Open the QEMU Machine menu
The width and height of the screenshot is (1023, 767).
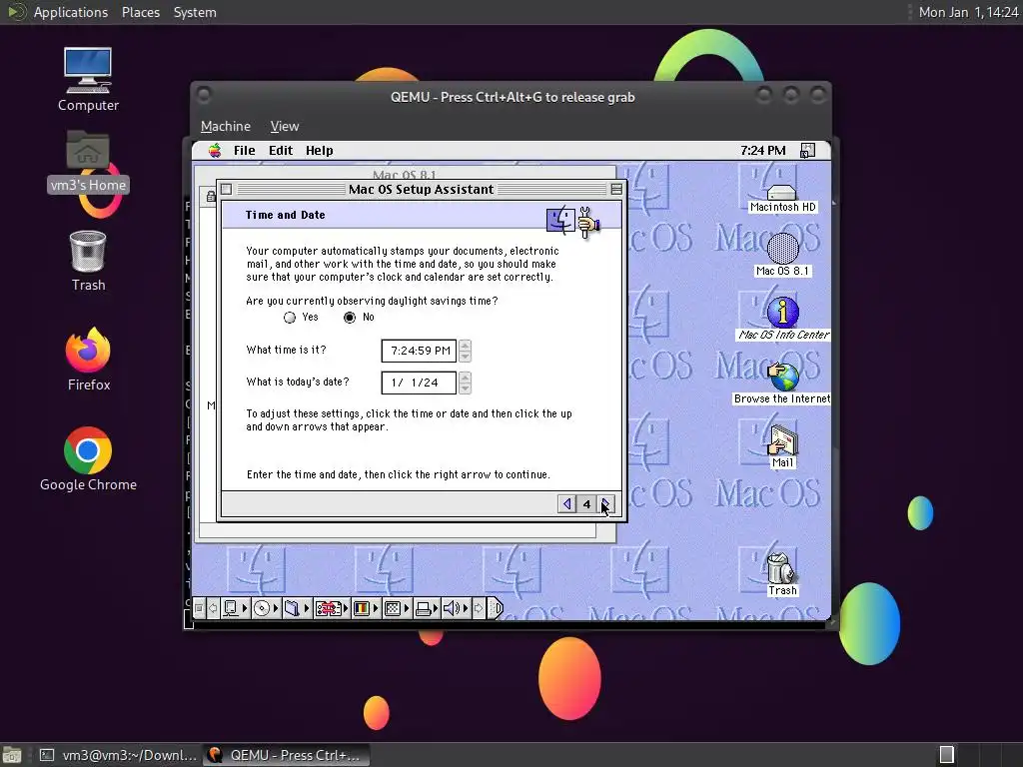pyautogui.click(x=226, y=126)
